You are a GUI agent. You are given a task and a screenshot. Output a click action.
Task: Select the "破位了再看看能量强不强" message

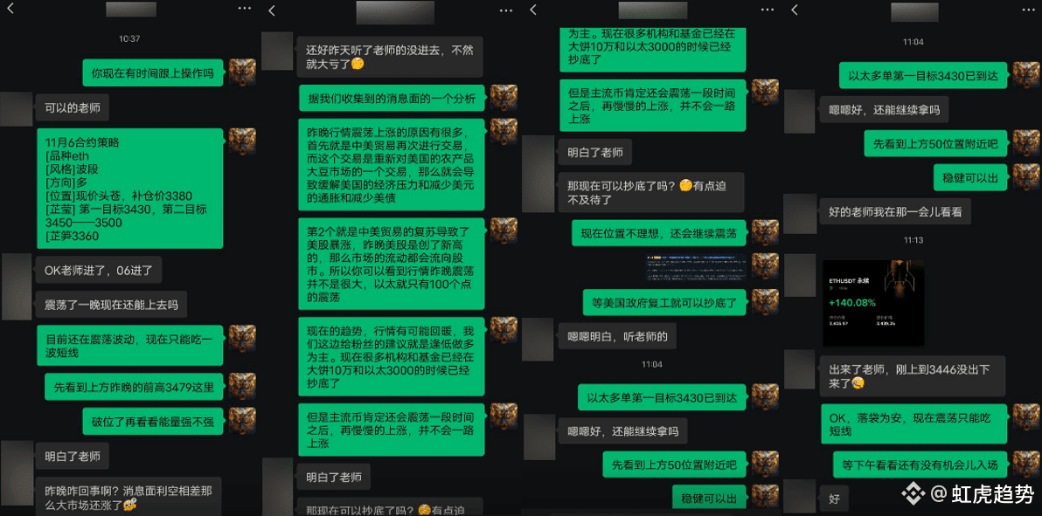[x=153, y=421]
